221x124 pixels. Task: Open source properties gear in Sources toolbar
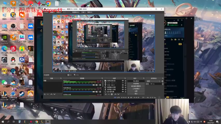coord(112,94)
